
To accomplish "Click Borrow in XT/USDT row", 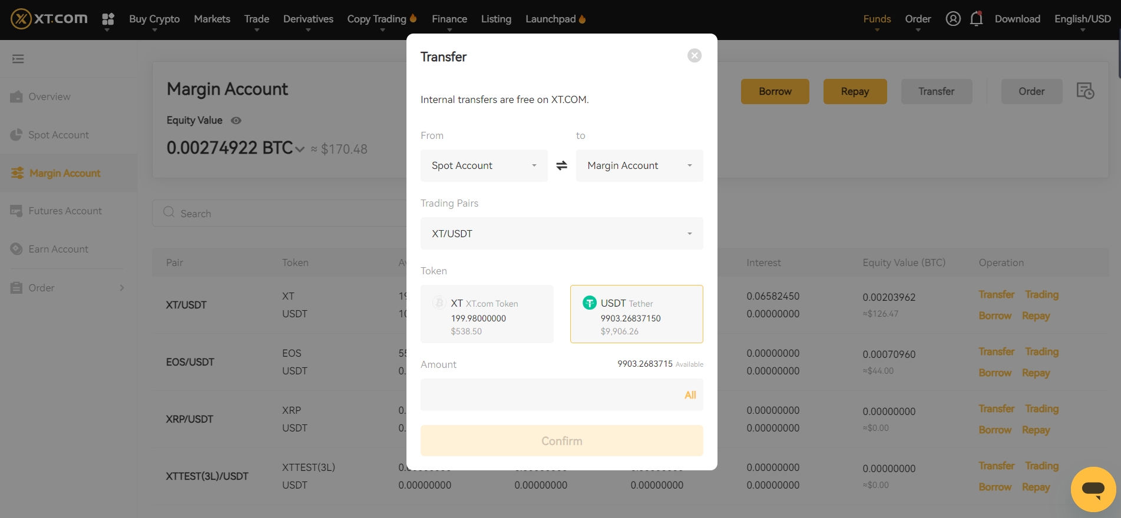I will [995, 316].
